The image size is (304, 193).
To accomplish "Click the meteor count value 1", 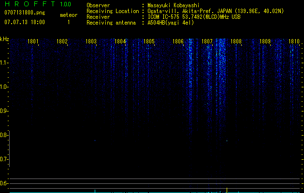I will coord(69,22).
